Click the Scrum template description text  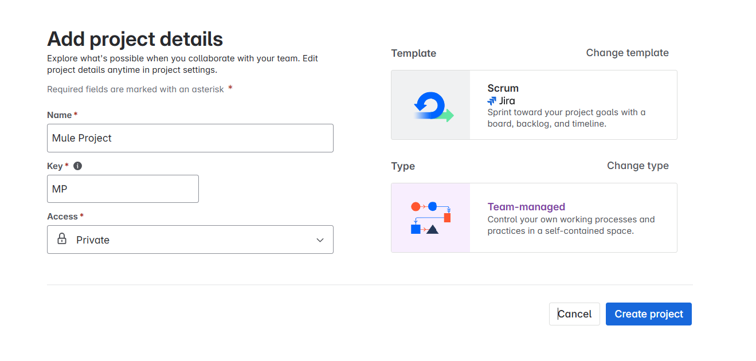[x=566, y=118]
